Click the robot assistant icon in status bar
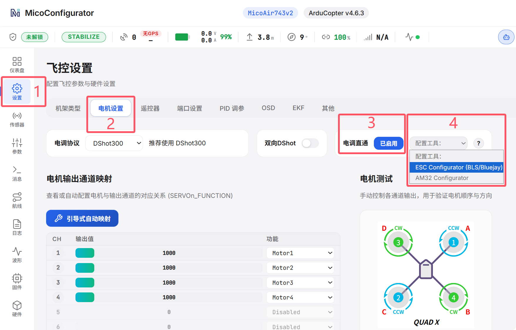The image size is (516, 330). coord(506,37)
